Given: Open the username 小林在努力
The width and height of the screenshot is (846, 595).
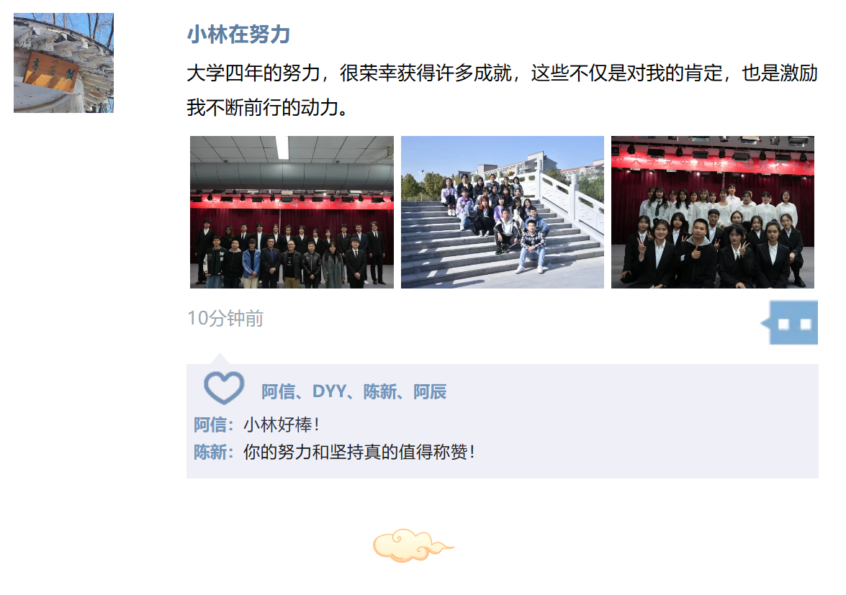Looking at the screenshot, I should pos(238,35).
